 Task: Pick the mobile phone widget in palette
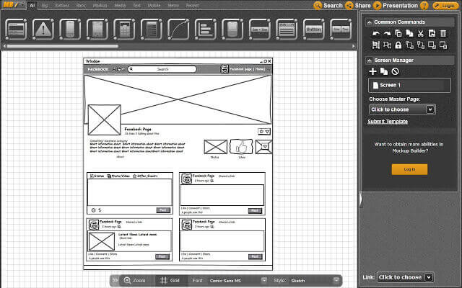point(70,30)
